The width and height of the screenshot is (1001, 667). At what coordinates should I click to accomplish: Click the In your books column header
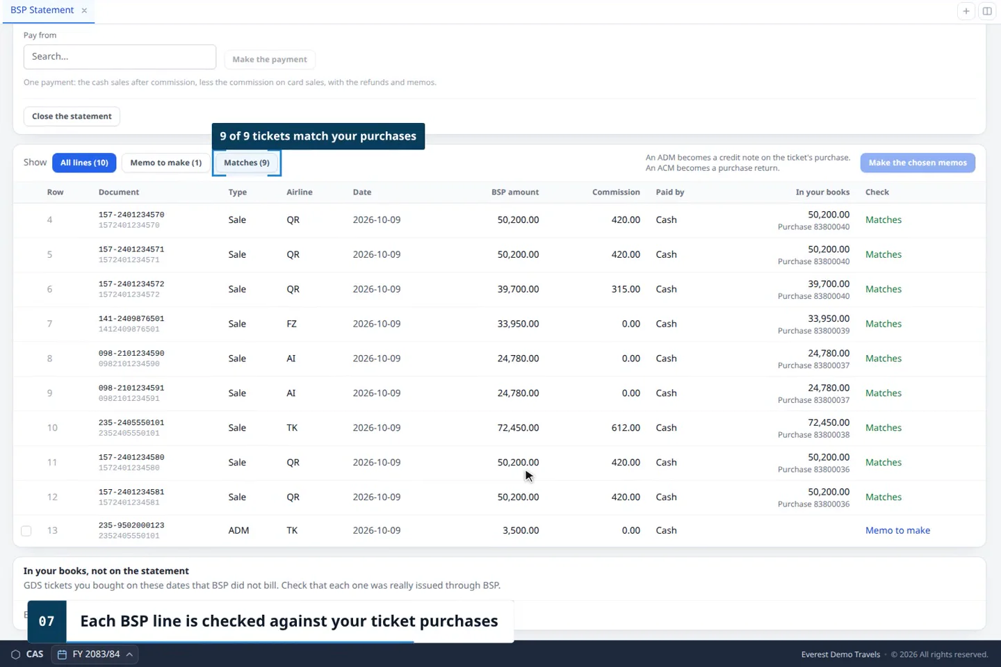coord(822,192)
